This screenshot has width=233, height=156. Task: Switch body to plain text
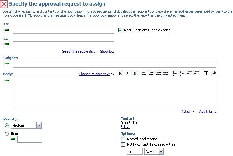94,74
